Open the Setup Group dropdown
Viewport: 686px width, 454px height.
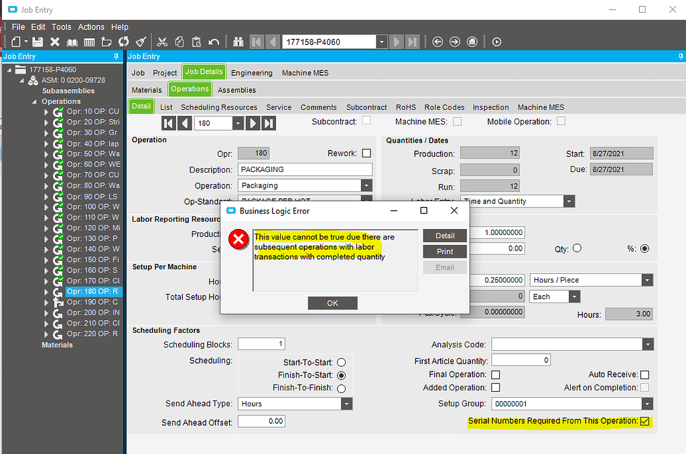646,403
